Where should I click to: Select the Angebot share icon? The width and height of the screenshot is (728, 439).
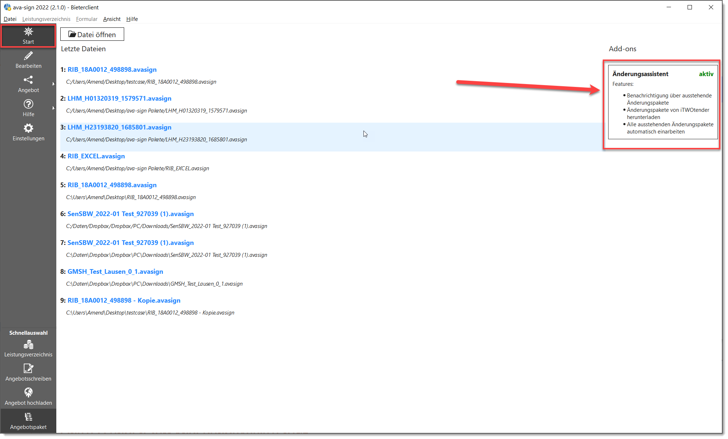coord(28,80)
